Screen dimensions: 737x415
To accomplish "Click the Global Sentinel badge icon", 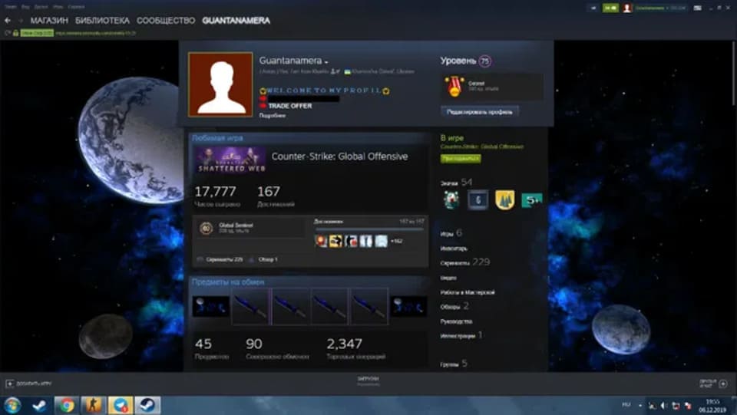I will click(x=206, y=228).
